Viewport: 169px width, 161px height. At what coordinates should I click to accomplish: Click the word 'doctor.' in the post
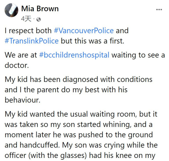[x=17, y=66]
